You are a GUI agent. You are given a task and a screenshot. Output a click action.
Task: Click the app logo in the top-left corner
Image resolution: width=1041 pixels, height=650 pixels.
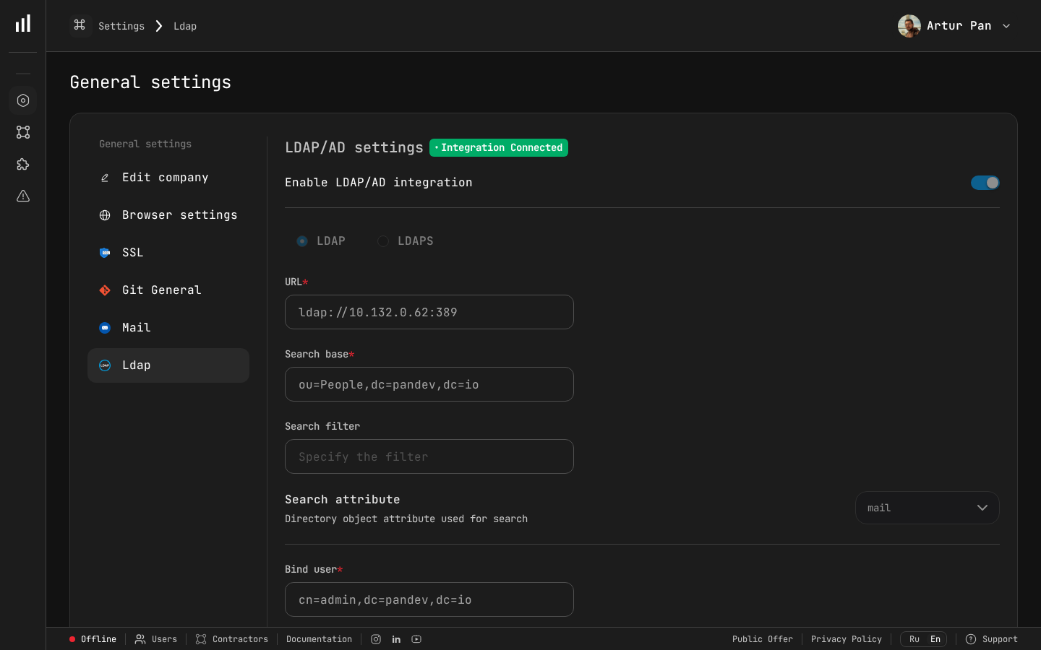[22, 22]
